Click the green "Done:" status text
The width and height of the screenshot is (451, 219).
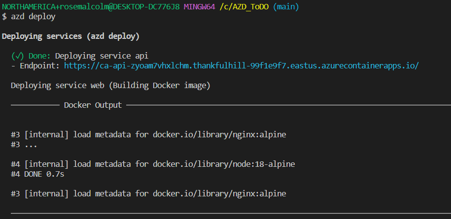[39, 56]
